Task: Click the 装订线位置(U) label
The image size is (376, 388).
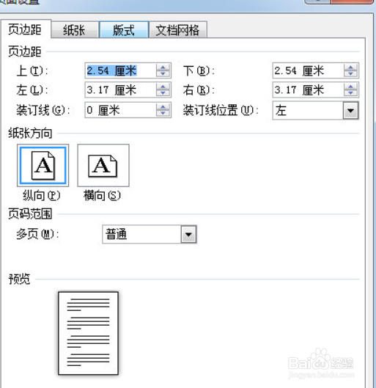Action: point(221,110)
